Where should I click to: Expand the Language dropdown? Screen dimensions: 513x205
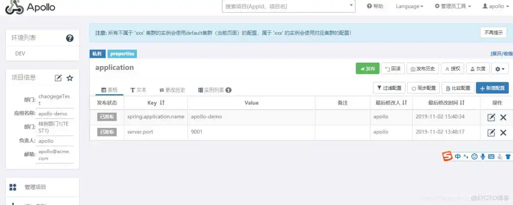[x=409, y=6]
